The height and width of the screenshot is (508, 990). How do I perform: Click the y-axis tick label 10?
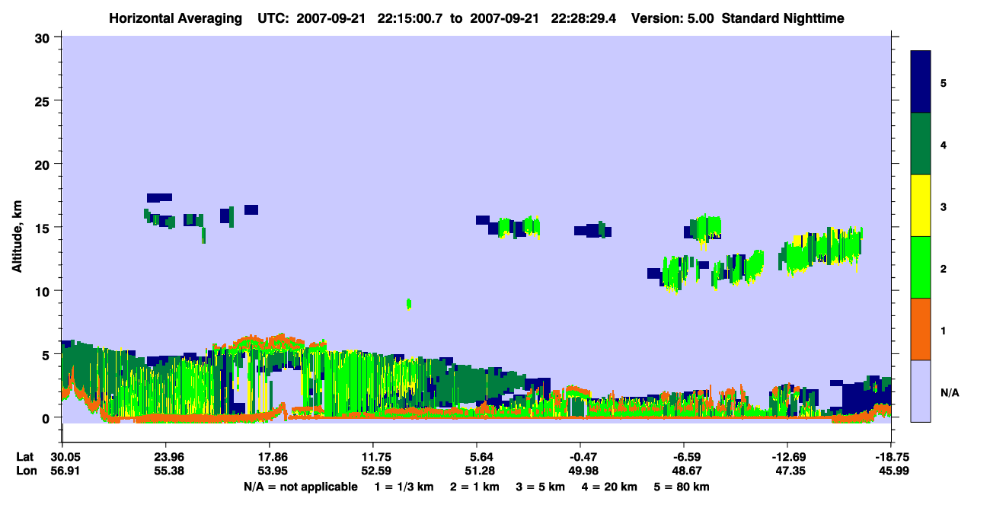click(43, 291)
